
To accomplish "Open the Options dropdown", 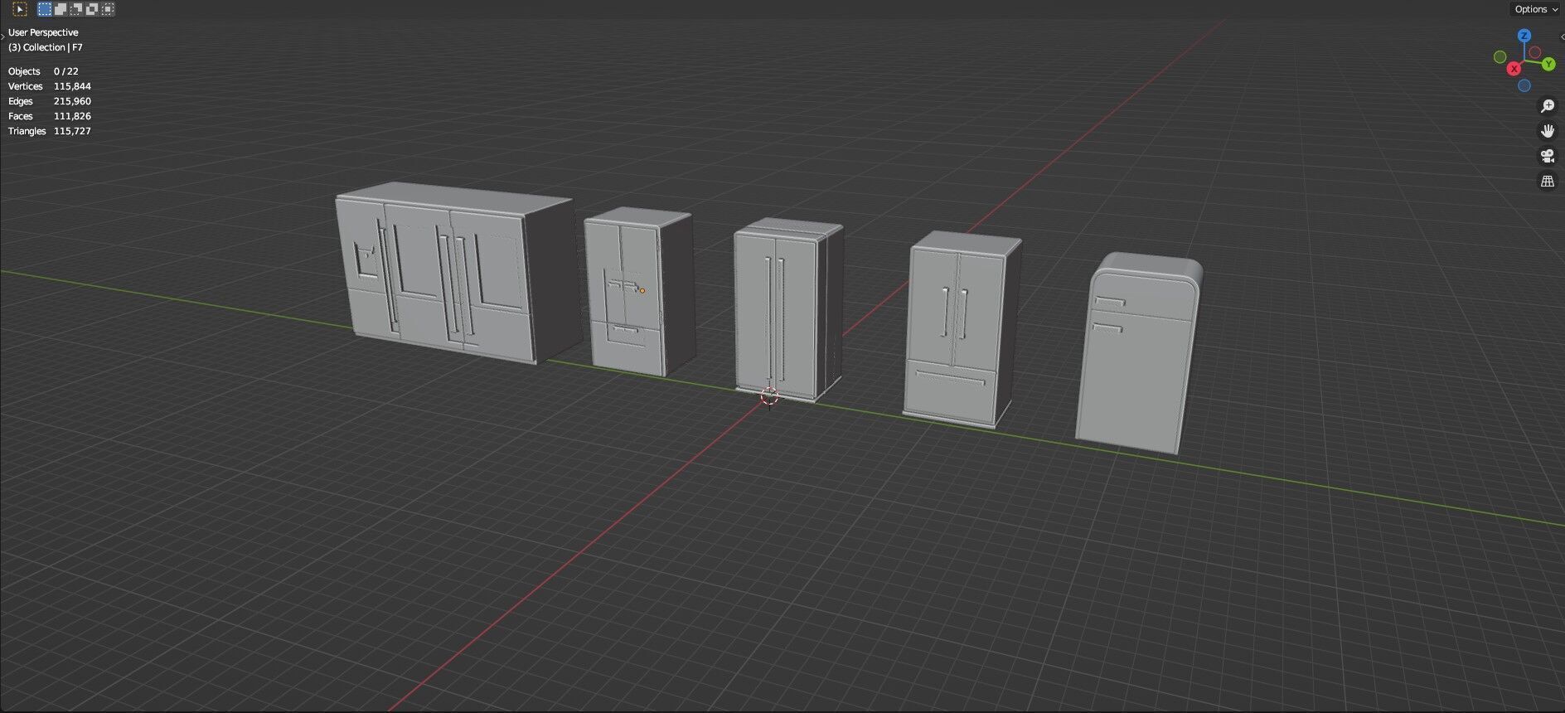I will [x=1536, y=9].
